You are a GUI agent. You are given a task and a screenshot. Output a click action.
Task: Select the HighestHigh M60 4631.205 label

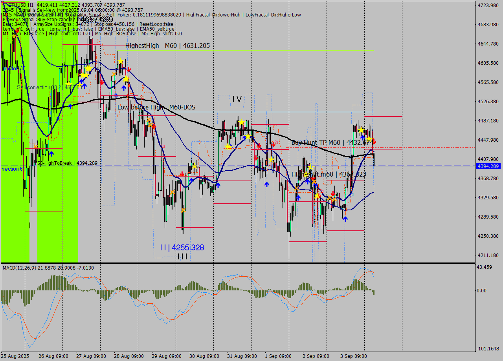(x=167, y=46)
